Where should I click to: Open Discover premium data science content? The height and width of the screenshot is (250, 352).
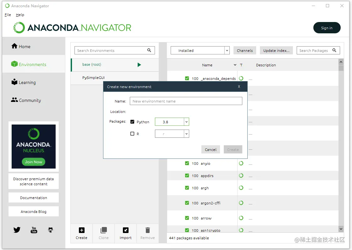34,181
